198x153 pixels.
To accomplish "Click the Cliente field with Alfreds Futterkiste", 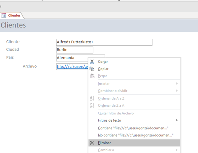I will point(104,42).
